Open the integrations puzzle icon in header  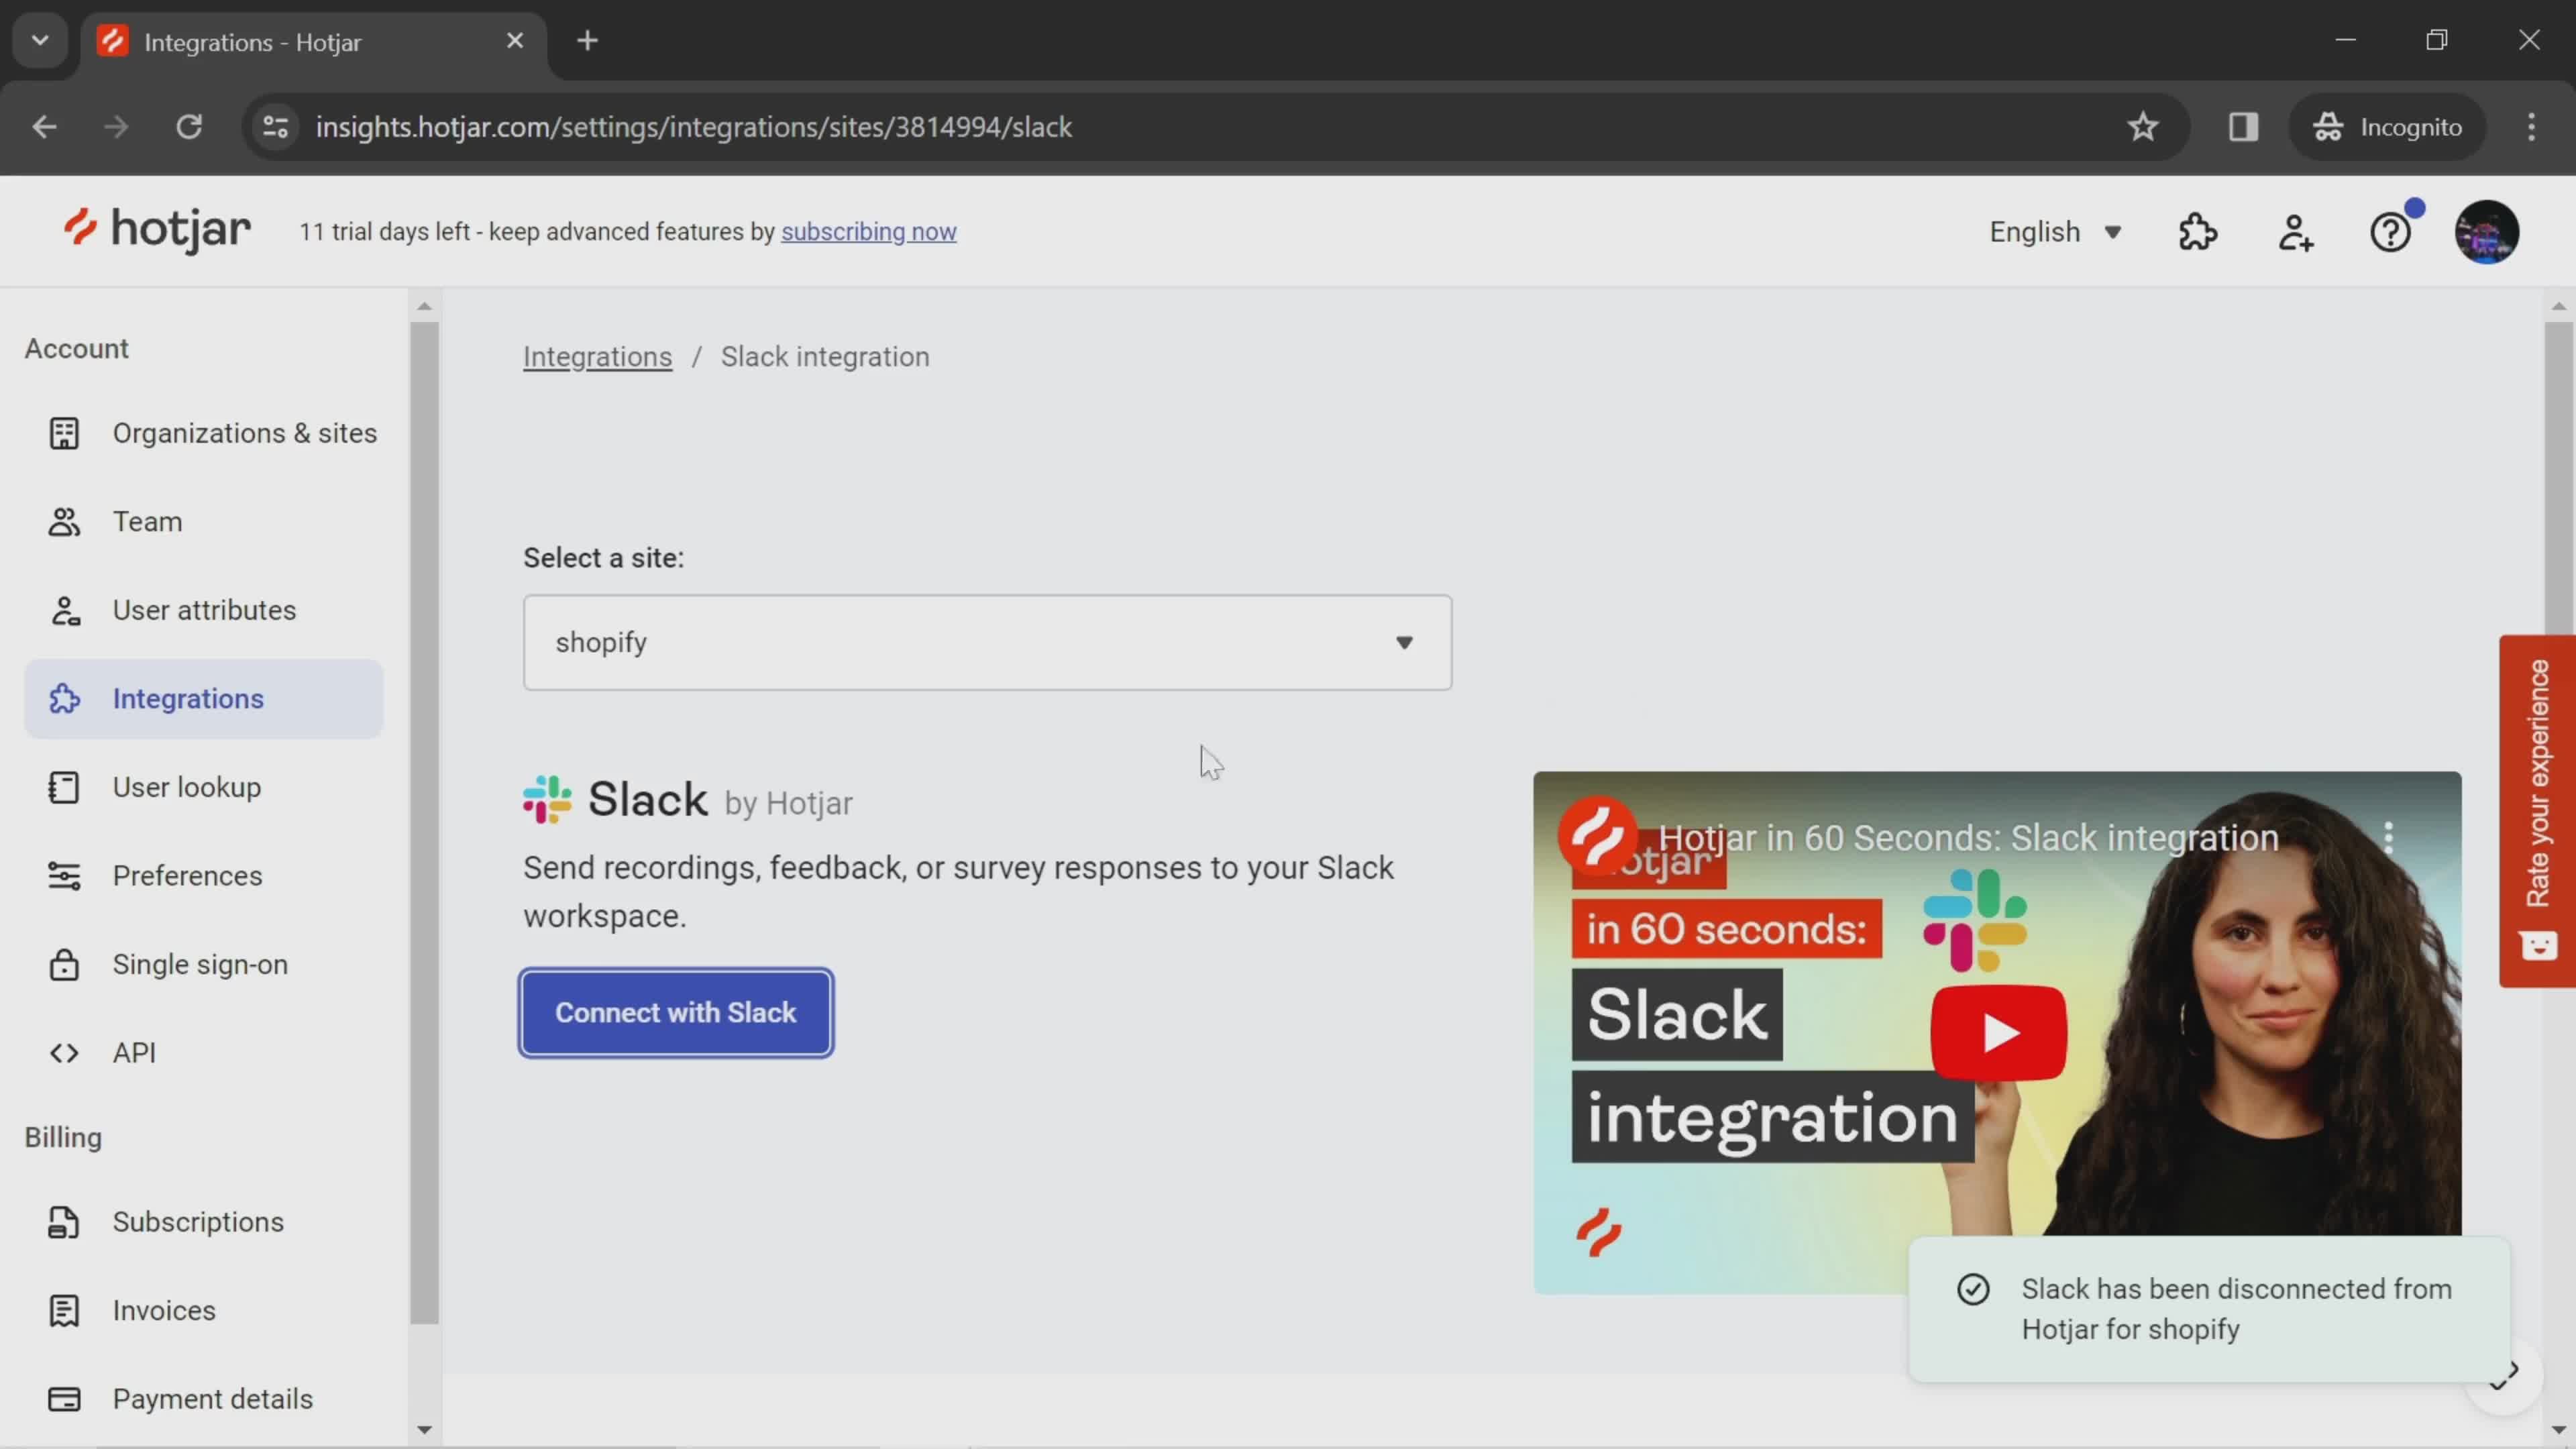point(2198,232)
